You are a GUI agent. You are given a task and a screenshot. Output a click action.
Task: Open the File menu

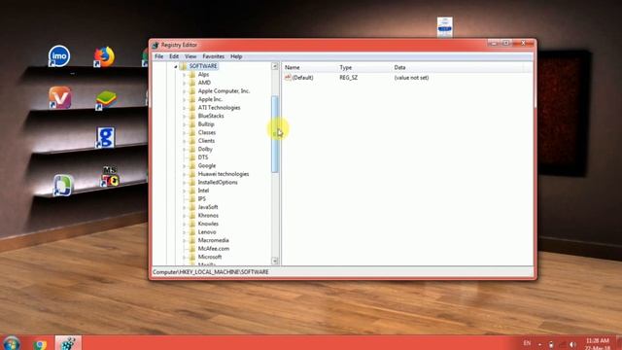pos(158,56)
